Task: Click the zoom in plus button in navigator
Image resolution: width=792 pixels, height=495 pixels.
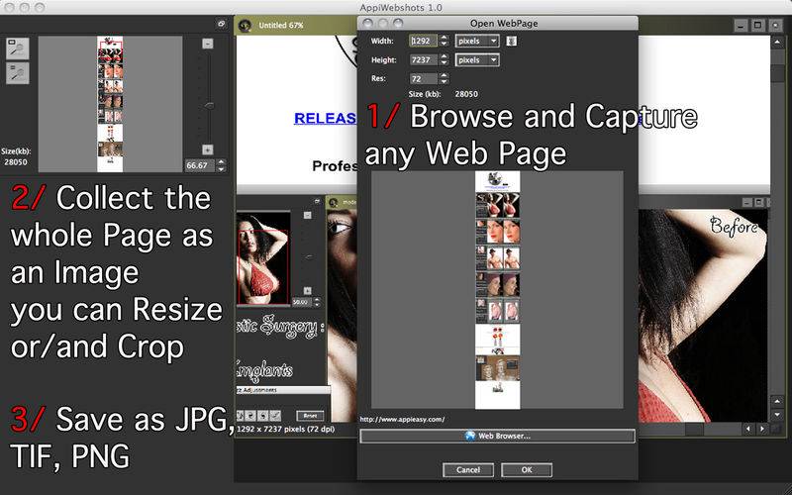Action: click(x=207, y=148)
